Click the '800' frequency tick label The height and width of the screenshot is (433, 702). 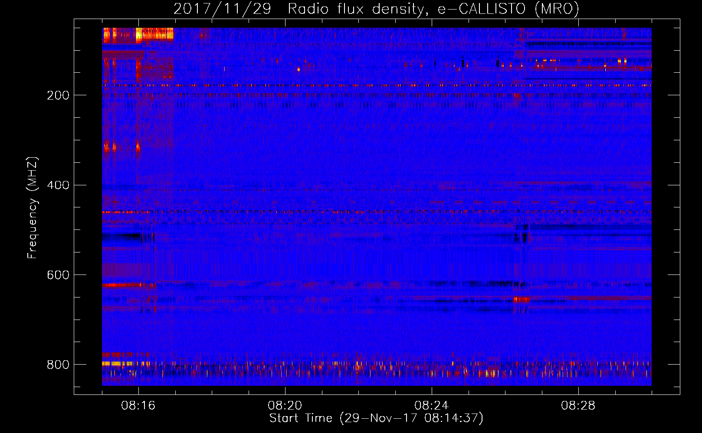pos(58,365)
